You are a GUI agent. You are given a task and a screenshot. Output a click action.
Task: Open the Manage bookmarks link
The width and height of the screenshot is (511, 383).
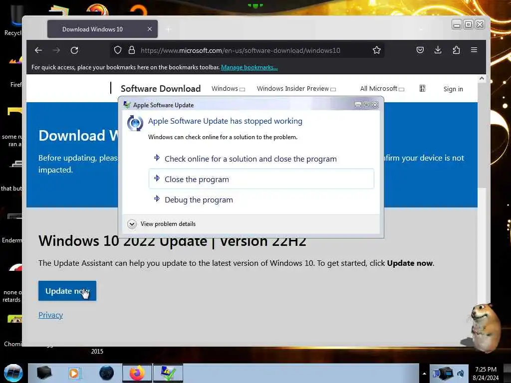[250, 67]
